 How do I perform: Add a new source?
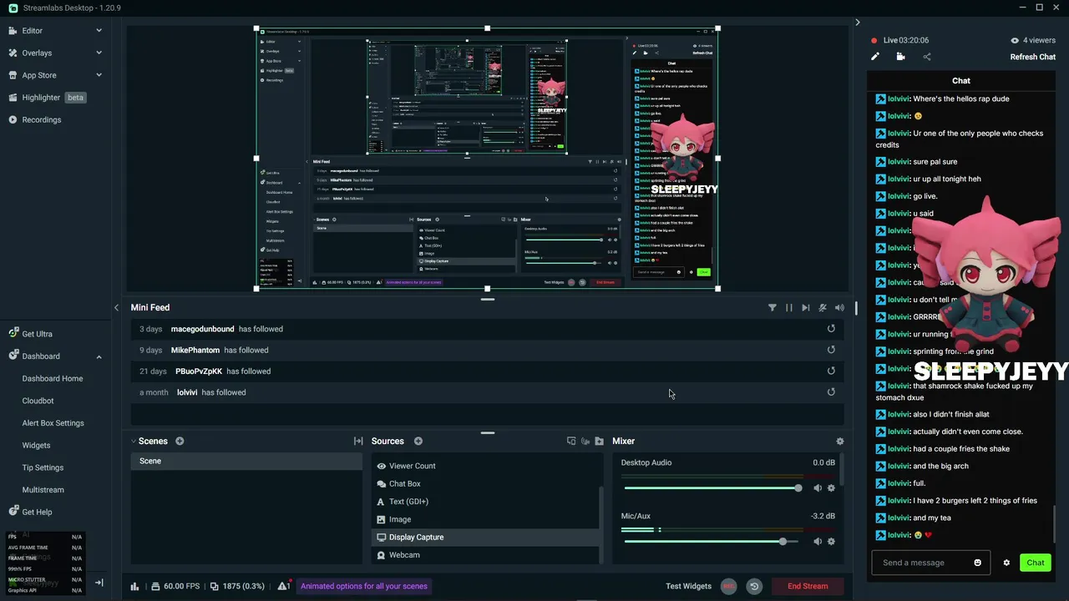[x=418, y=441]
